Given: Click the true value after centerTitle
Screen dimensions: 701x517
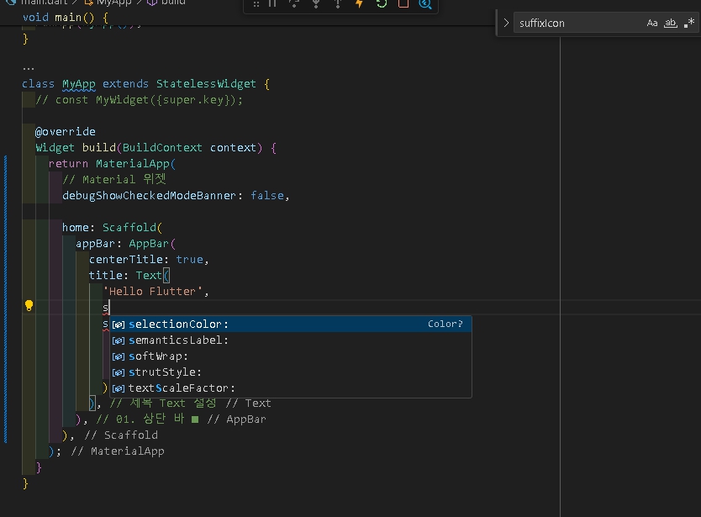Looking at the screenshot, I should tap(190, 260).
